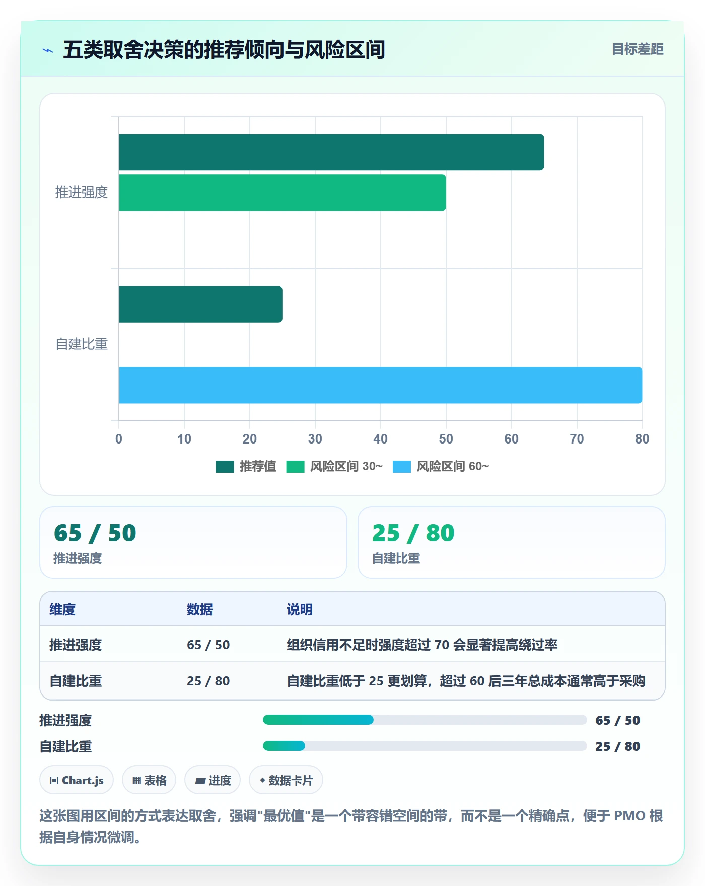Toggle the 推荐值 legend entry
Image resolution: width=705 pixels, height=886 pixels.
point(246,466)
